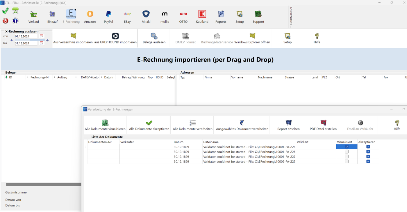Click aus GREYHOUND importieren
The height and width of the screenshot is (212, 407).
(115, 38)
